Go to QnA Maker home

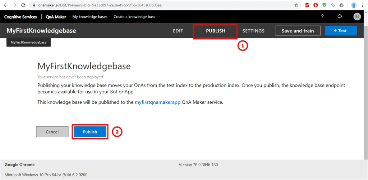(56, 17)
